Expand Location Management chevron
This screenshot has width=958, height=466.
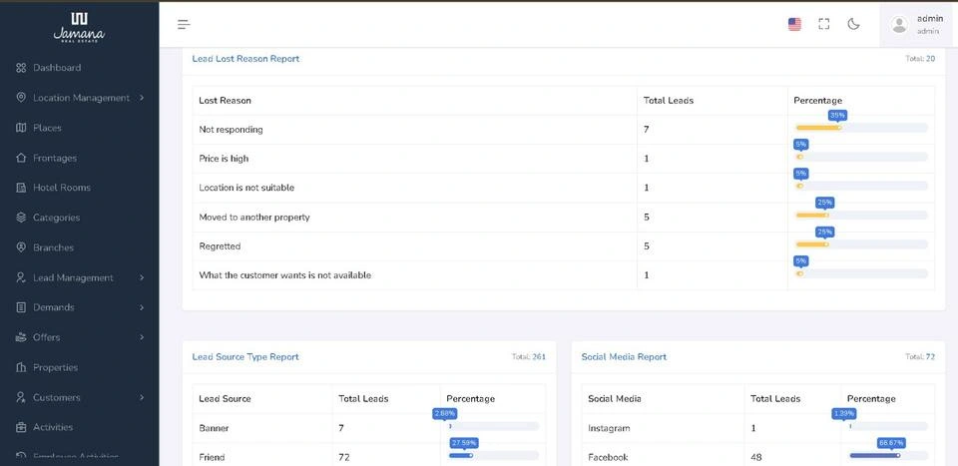coord(142,98)
